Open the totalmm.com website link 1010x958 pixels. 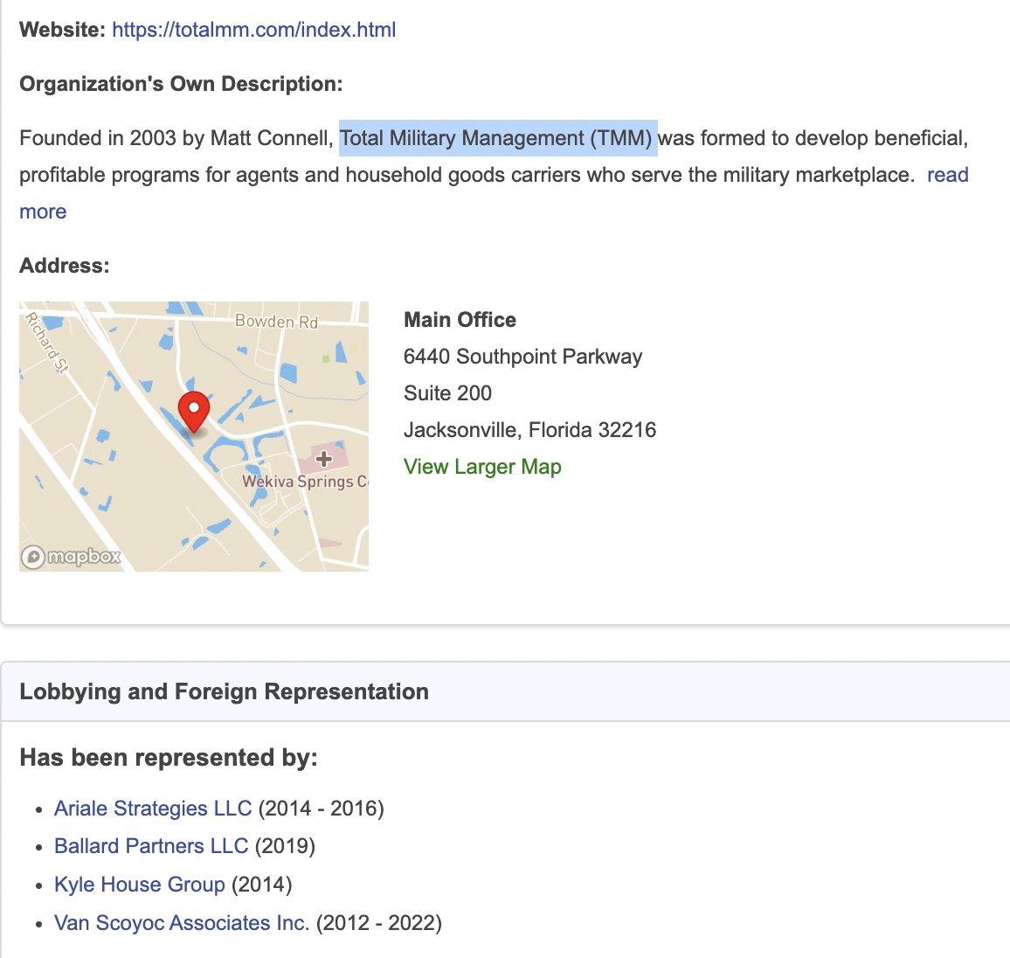253,30
